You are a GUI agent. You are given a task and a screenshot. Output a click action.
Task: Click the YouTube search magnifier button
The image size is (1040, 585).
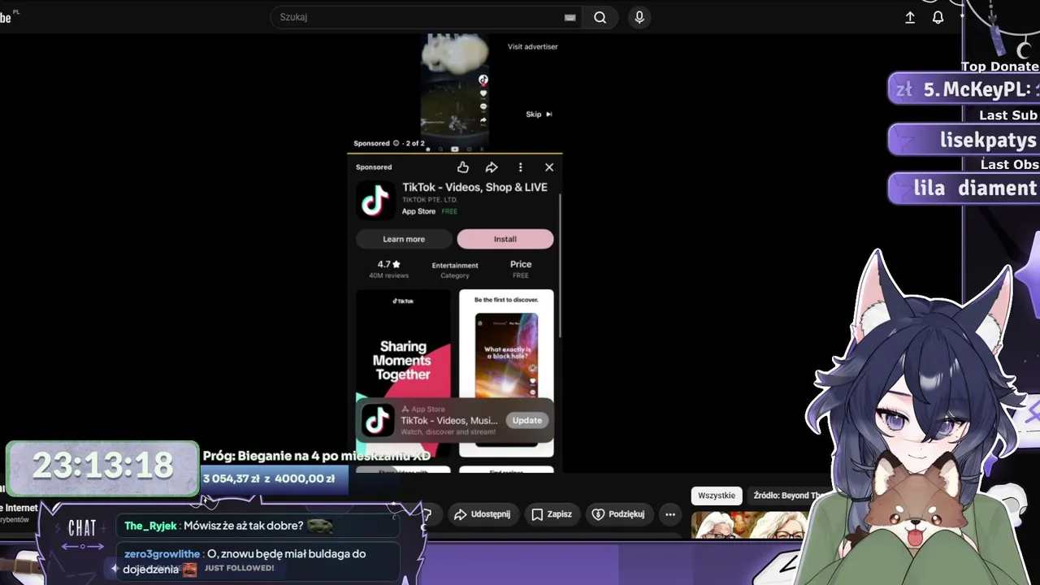coord(600,17)
